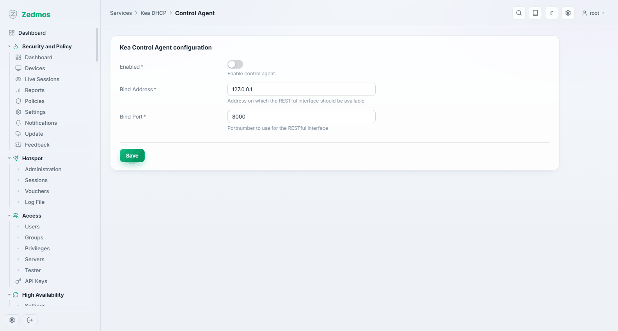Click Security submenu Dashboard grid icon

point(18,57)
